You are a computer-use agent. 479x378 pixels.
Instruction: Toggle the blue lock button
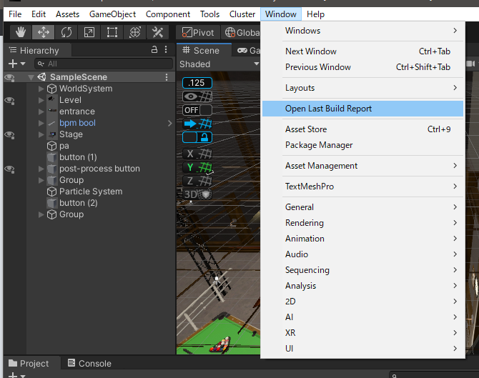[197, 137]
